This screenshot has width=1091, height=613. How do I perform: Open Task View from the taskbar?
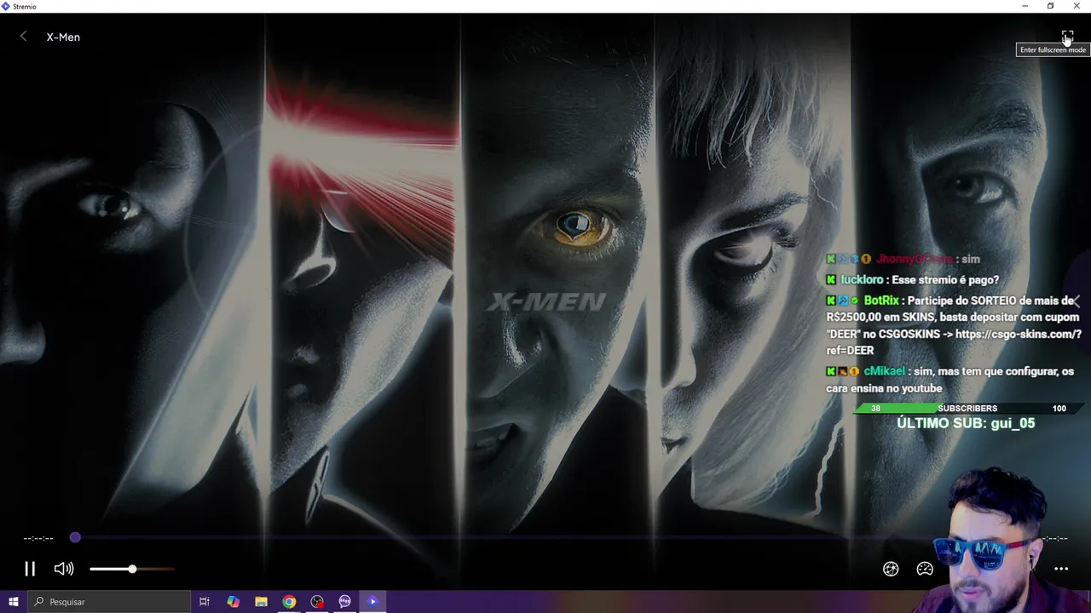[205, 601]
